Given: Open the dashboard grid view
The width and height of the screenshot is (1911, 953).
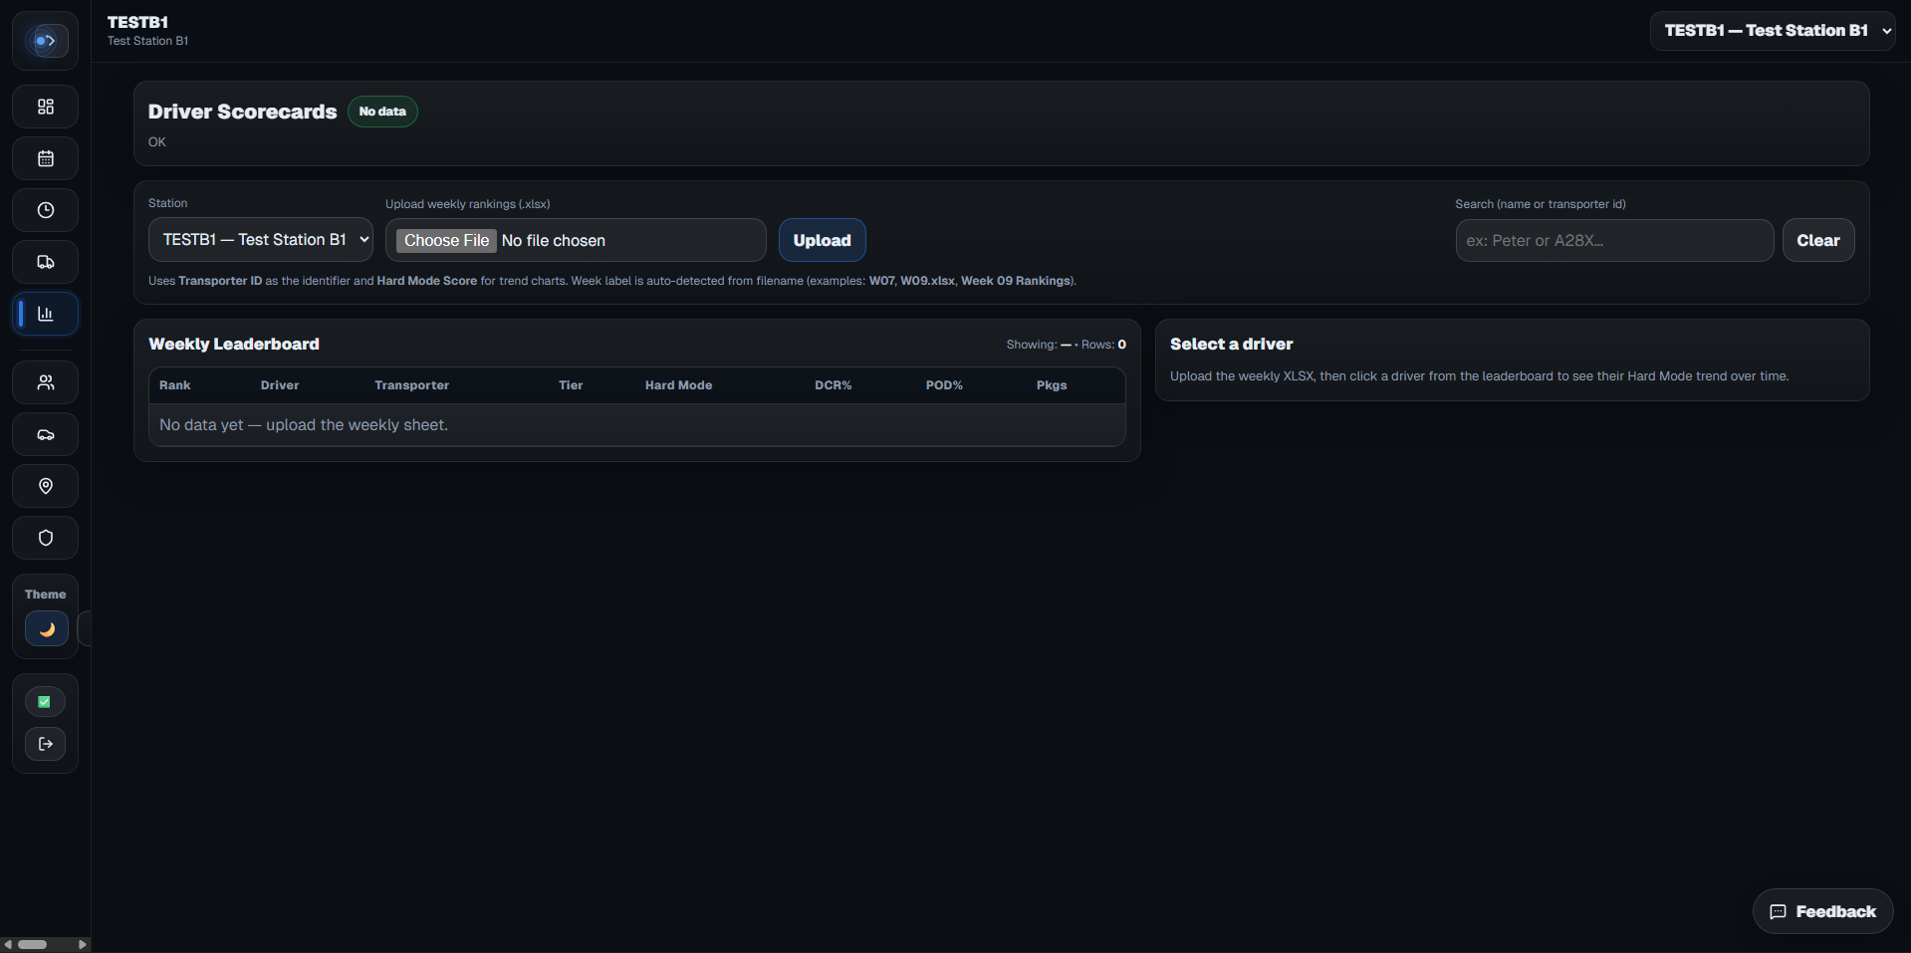Looking at the screenshot, I should tap(45, 107).
